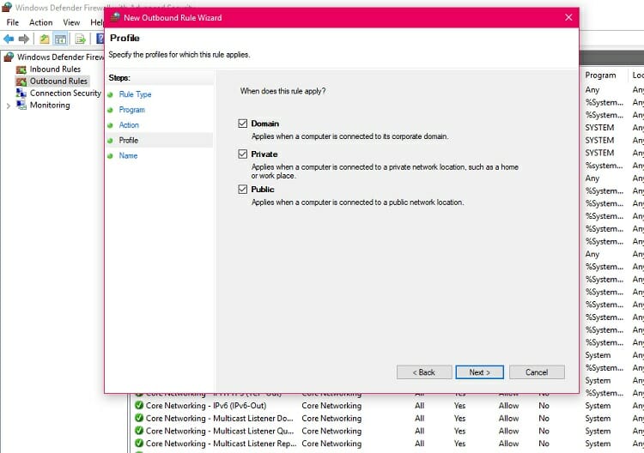644x453 pixels.
Task: Select Monitoring in the tree
Action: click(50, 105)
